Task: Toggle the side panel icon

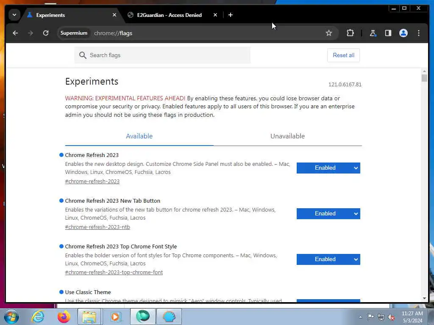Action: (x=388, y=33)
